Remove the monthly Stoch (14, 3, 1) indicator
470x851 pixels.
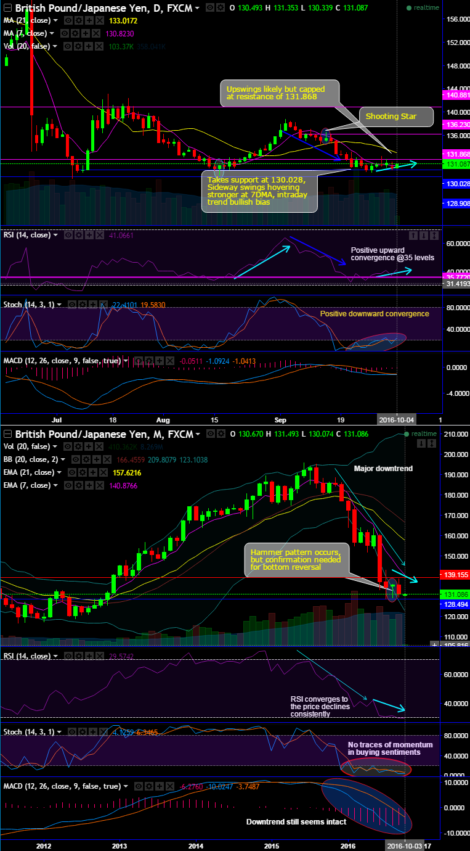pos(103,731)
